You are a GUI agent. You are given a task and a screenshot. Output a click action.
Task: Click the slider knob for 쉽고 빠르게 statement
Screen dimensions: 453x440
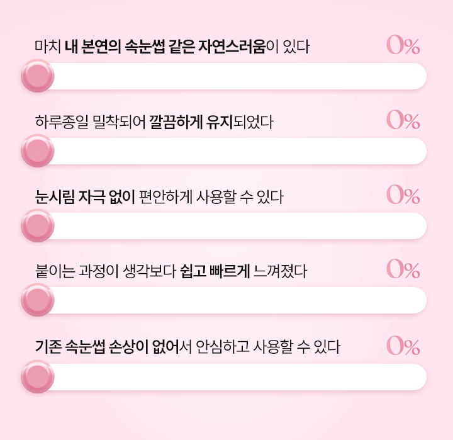[x=37, y=300]
